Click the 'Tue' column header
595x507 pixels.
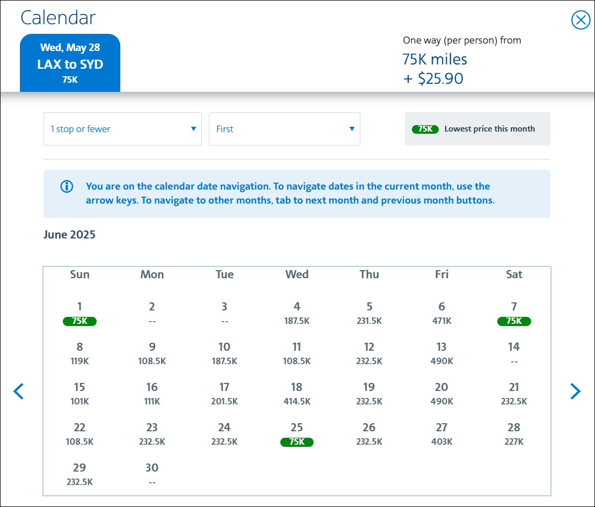click(224, 274)
